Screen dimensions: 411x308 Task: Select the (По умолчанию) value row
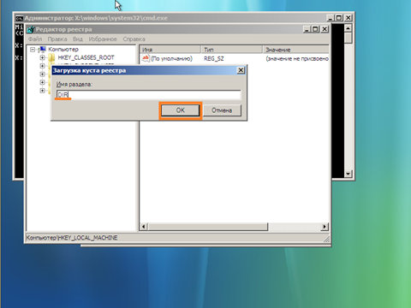(171, 59)
